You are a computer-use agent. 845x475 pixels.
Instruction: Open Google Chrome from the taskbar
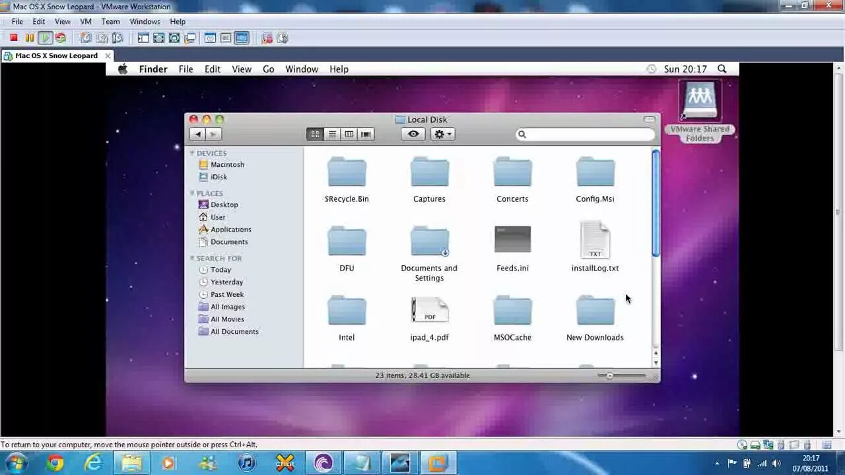click(x=55, y=463)
